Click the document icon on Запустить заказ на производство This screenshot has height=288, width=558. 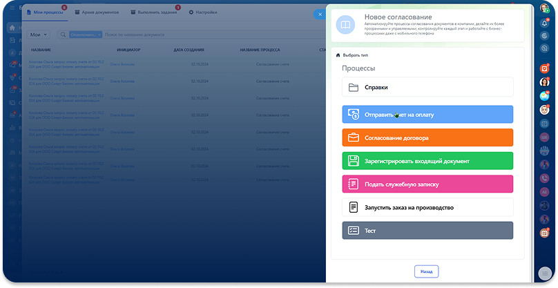coord(353,207)
